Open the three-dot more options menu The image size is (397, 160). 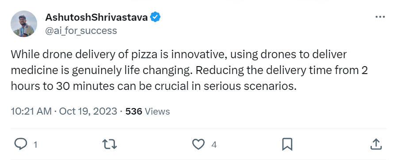click(380, 17)
